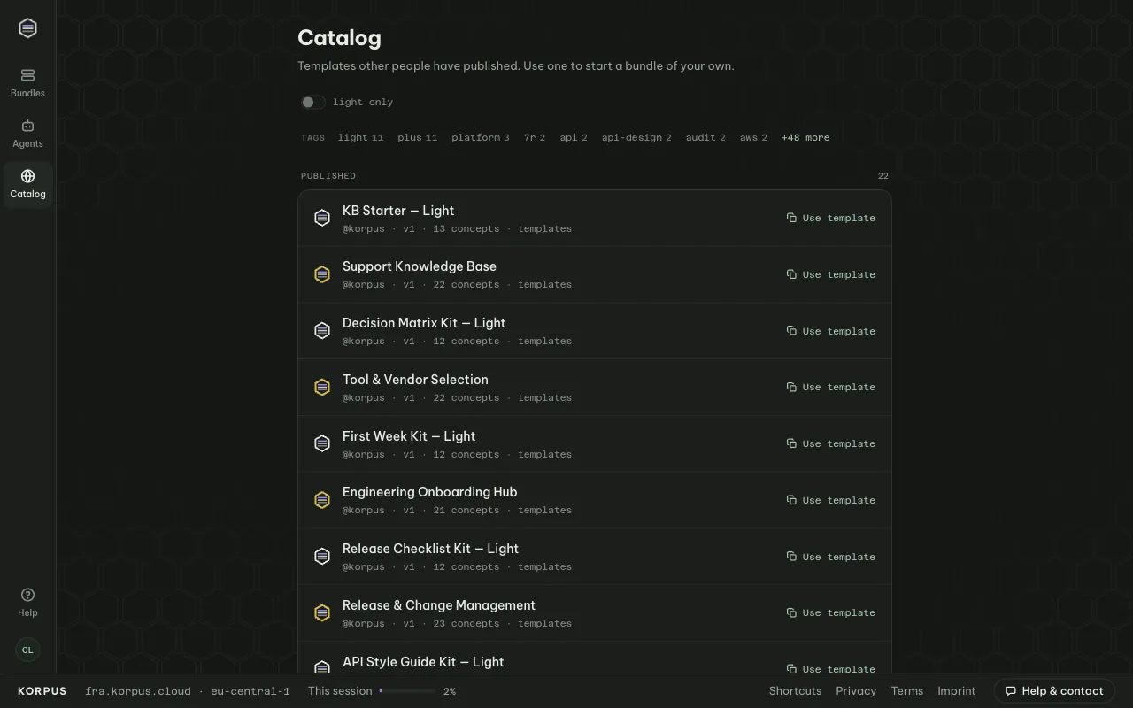Viewport: 1133px width, 708px height.
Task: Open the CL user avatar menu
Action: click(27, 650)
